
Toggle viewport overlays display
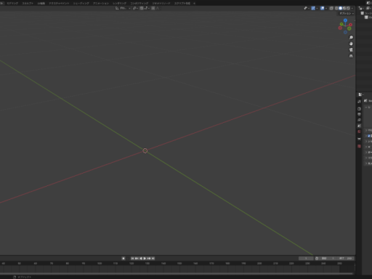(323, 8)
